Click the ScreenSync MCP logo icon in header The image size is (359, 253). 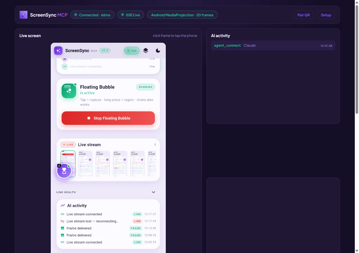23,15
